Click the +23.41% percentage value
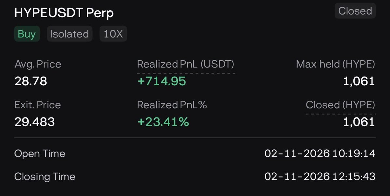The width and height of the screenshot is (390, 196). [x=163, y=122]
